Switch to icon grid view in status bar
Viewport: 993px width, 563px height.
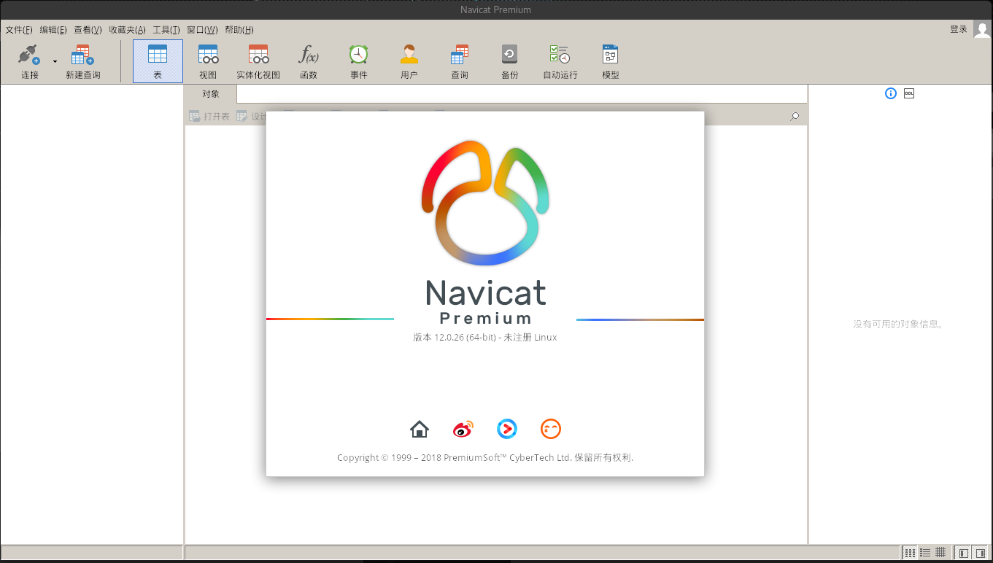point(910,553)
